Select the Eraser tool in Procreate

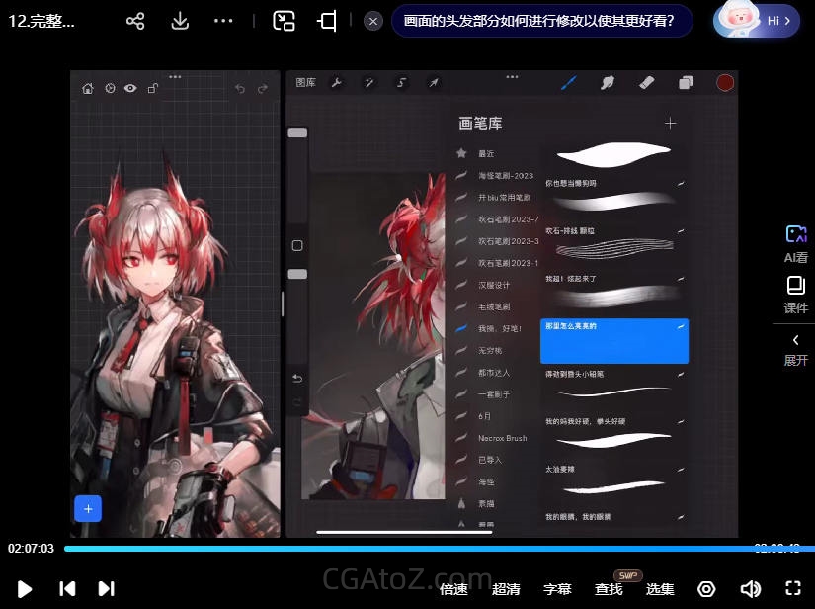(x=646, y=83)
